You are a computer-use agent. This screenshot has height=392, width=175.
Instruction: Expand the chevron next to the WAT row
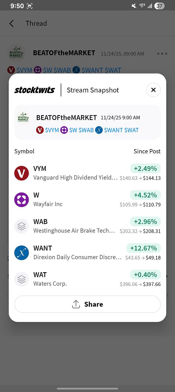[167, 276]
